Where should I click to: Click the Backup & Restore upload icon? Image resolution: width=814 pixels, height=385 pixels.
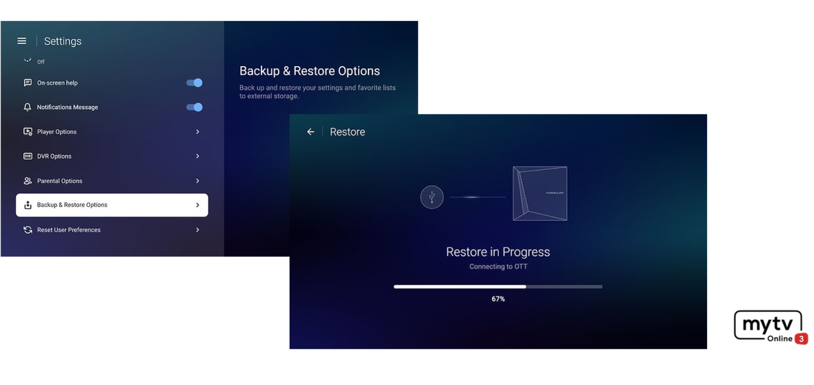tap(27, 205)
